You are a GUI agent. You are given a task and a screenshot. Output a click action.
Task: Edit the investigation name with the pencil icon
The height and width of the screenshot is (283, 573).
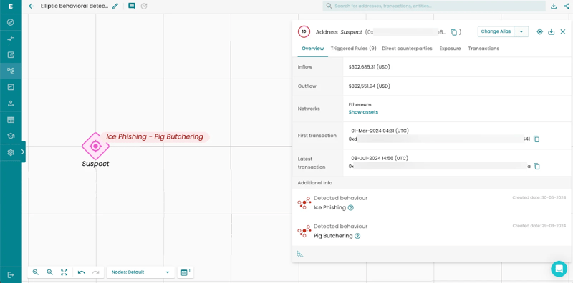115,6
